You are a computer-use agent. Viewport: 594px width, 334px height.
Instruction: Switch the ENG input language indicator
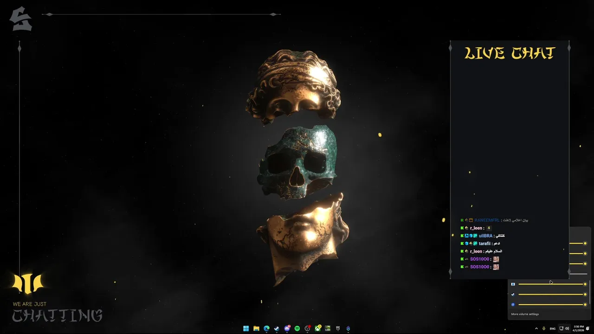pyautogui.click(x=553, y=328)
